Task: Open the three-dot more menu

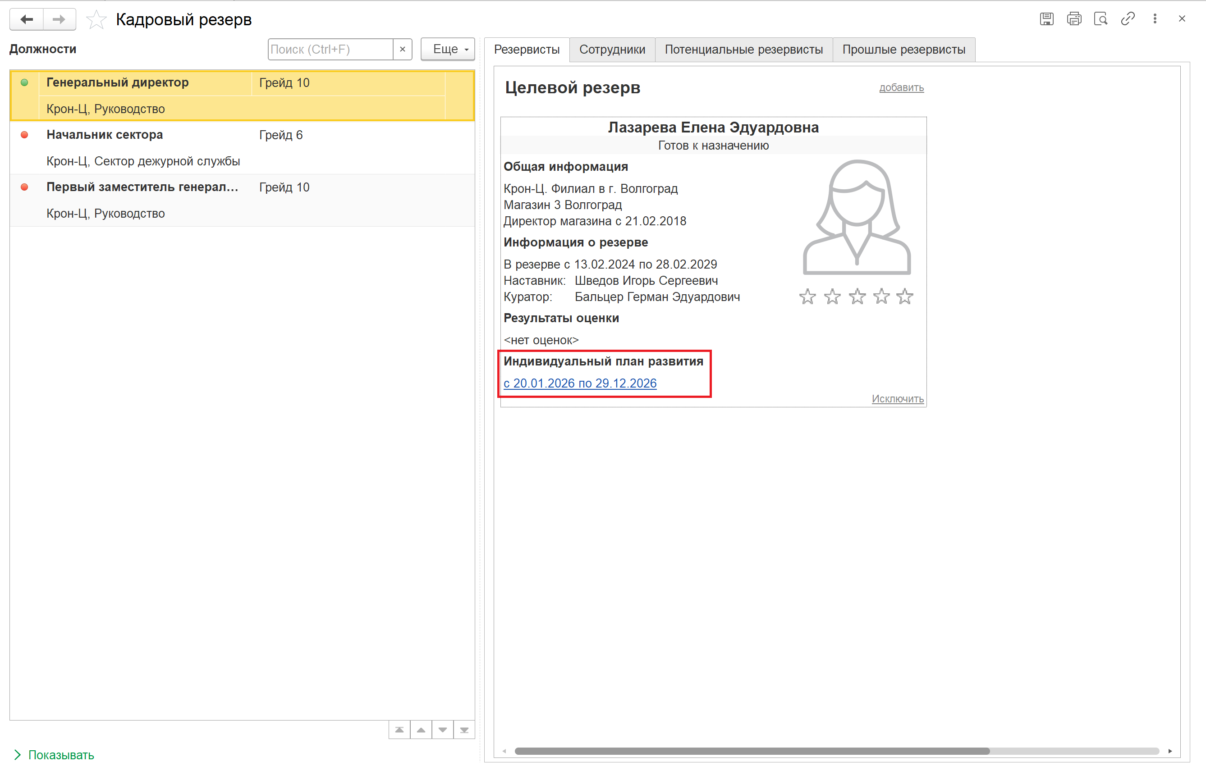Action: 1155,19
